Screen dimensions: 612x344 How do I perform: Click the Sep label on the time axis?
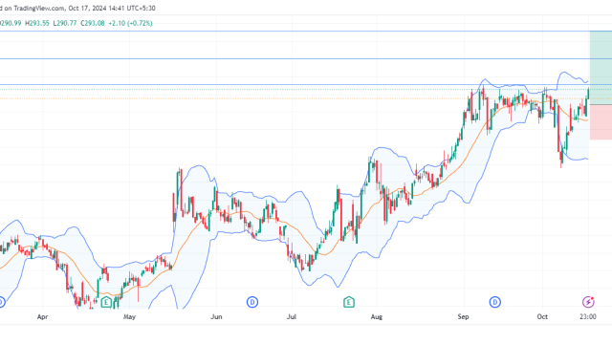click(463, 316)
